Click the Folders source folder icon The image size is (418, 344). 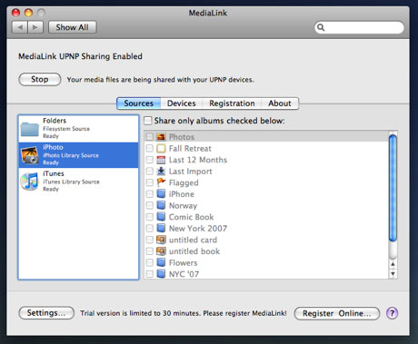tap(30, 129)
